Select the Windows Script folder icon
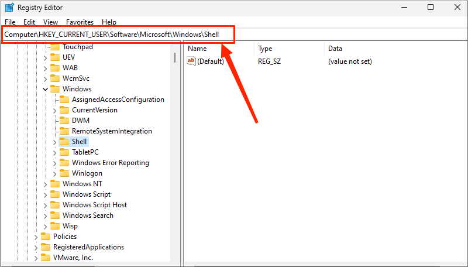 [x=55, y=194]
